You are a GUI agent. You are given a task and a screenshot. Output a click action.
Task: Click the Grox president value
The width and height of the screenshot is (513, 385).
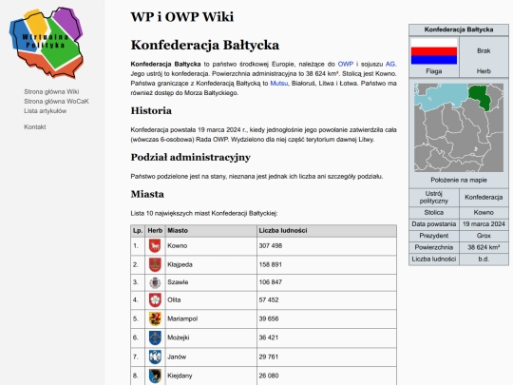tap(484, 236)
